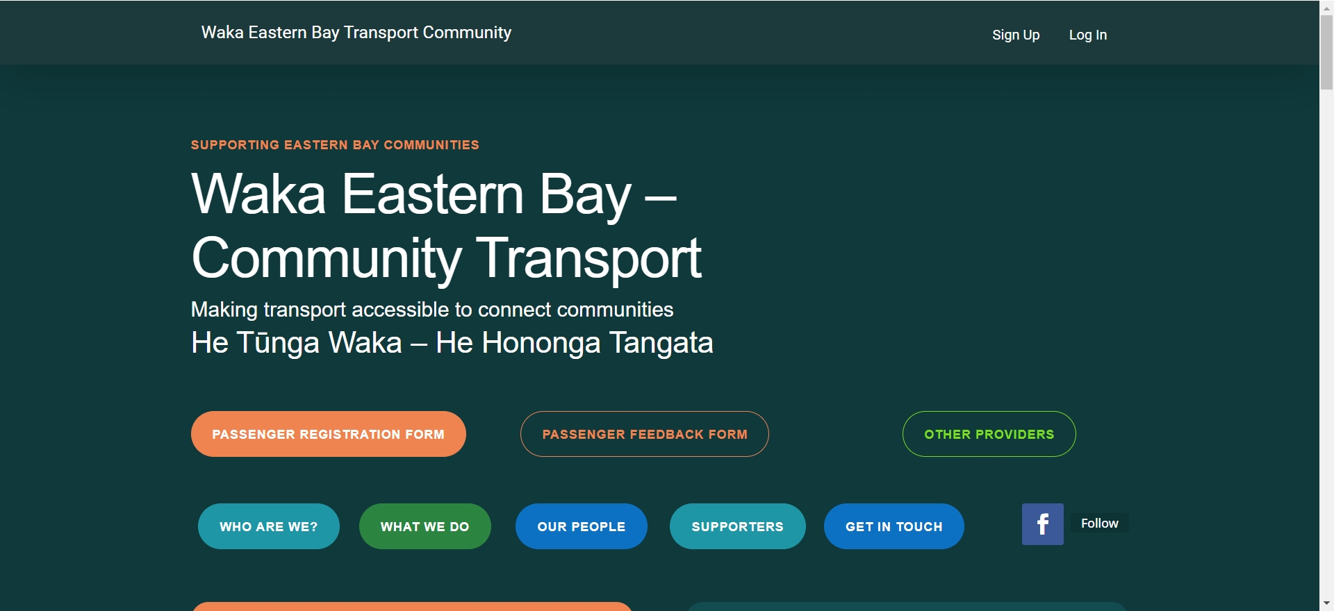View Other Providers
This screenshot has height=611, width=1334.
click(989, 434)
